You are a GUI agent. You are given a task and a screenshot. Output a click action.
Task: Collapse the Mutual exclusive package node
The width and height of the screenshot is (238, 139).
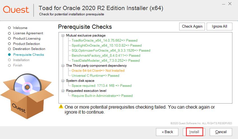coord(62,35)
